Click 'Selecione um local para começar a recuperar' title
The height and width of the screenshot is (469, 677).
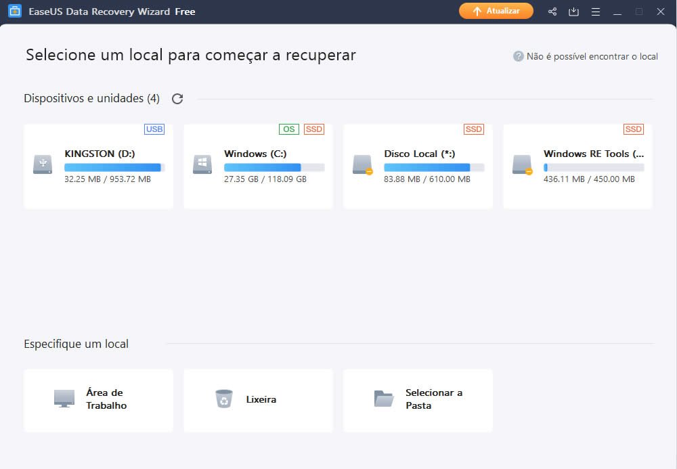click(191, 55)
